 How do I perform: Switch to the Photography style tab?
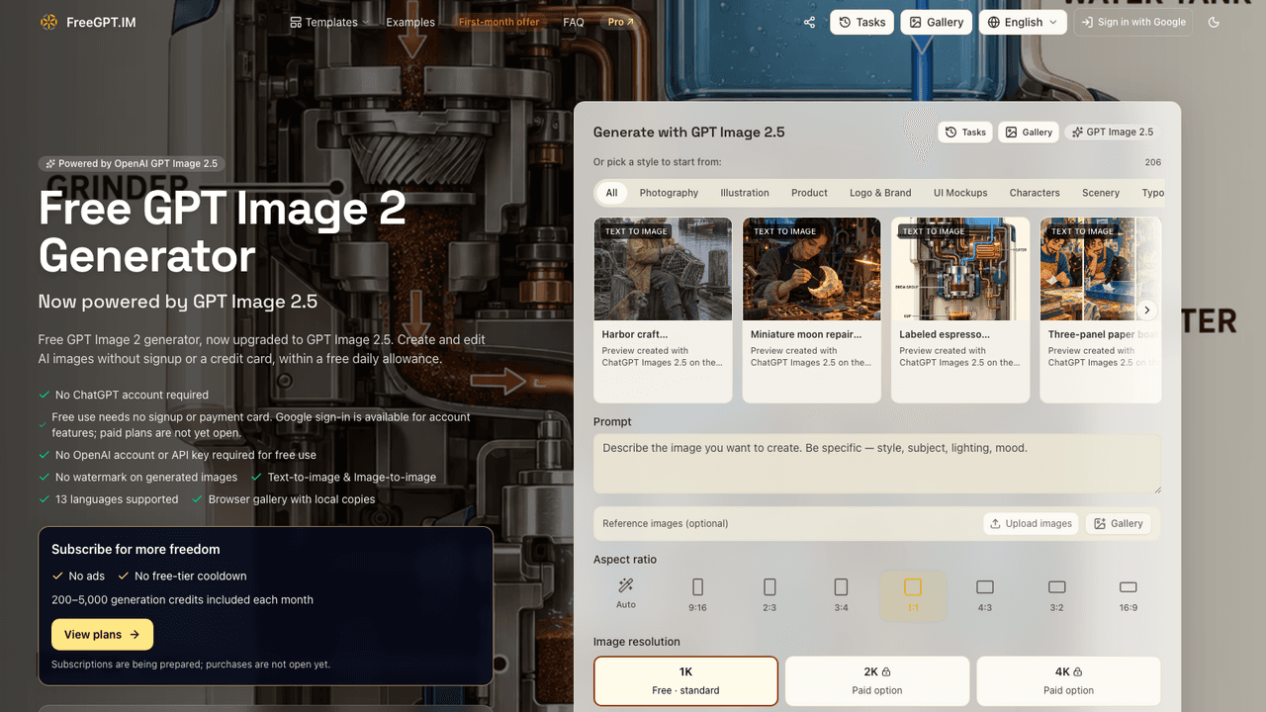click(669, 193)
